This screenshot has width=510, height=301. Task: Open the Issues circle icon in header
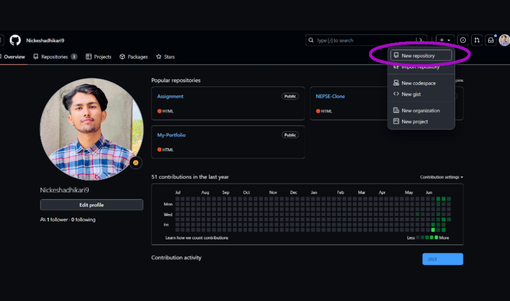click(x=463, y=40)
